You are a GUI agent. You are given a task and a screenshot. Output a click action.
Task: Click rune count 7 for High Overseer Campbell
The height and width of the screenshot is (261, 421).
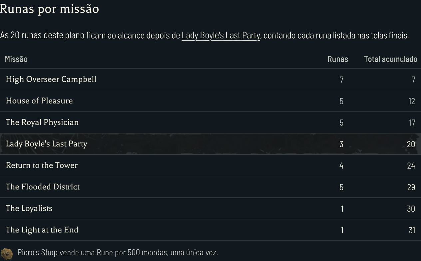(x=341, y=80)
